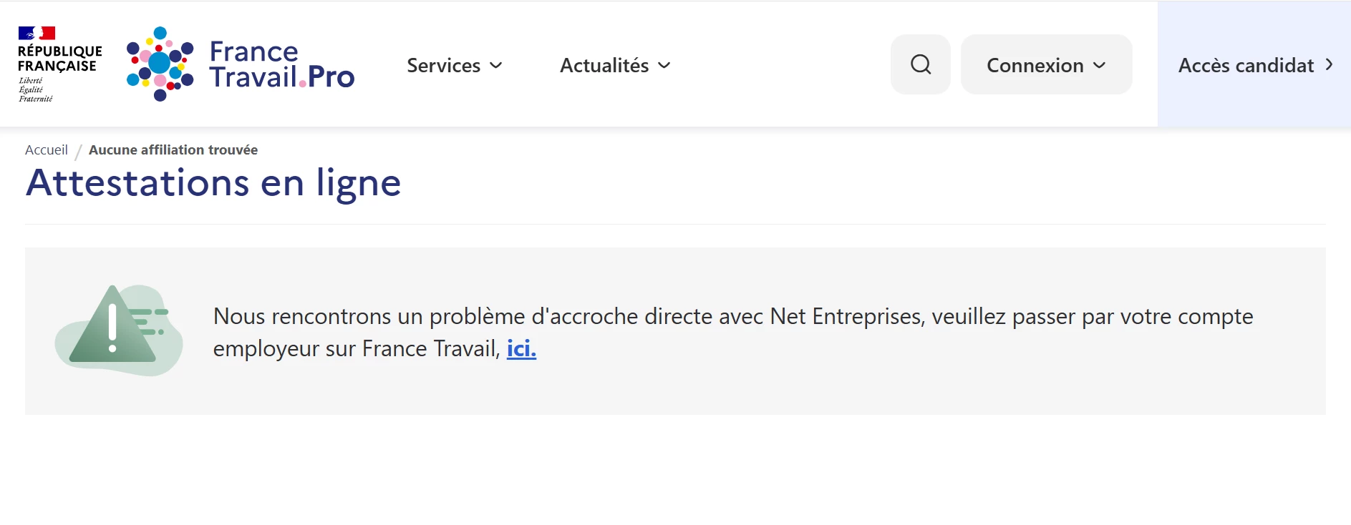Click the Liberté Égalité Fraternité motto
This screenshot has height=525, width=1351.
click(x=35, y=90)
